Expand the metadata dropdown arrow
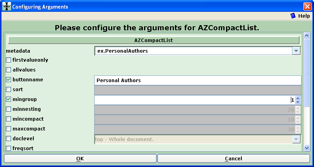The height and width of the screenshot is (167, 314). click(x=296, y=51)
